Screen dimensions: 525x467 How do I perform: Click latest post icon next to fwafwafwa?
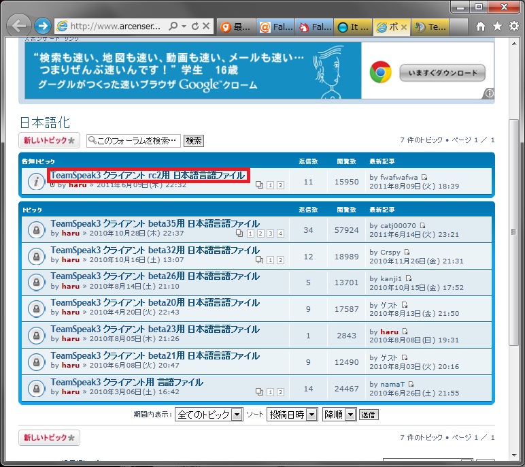(424, 177)
